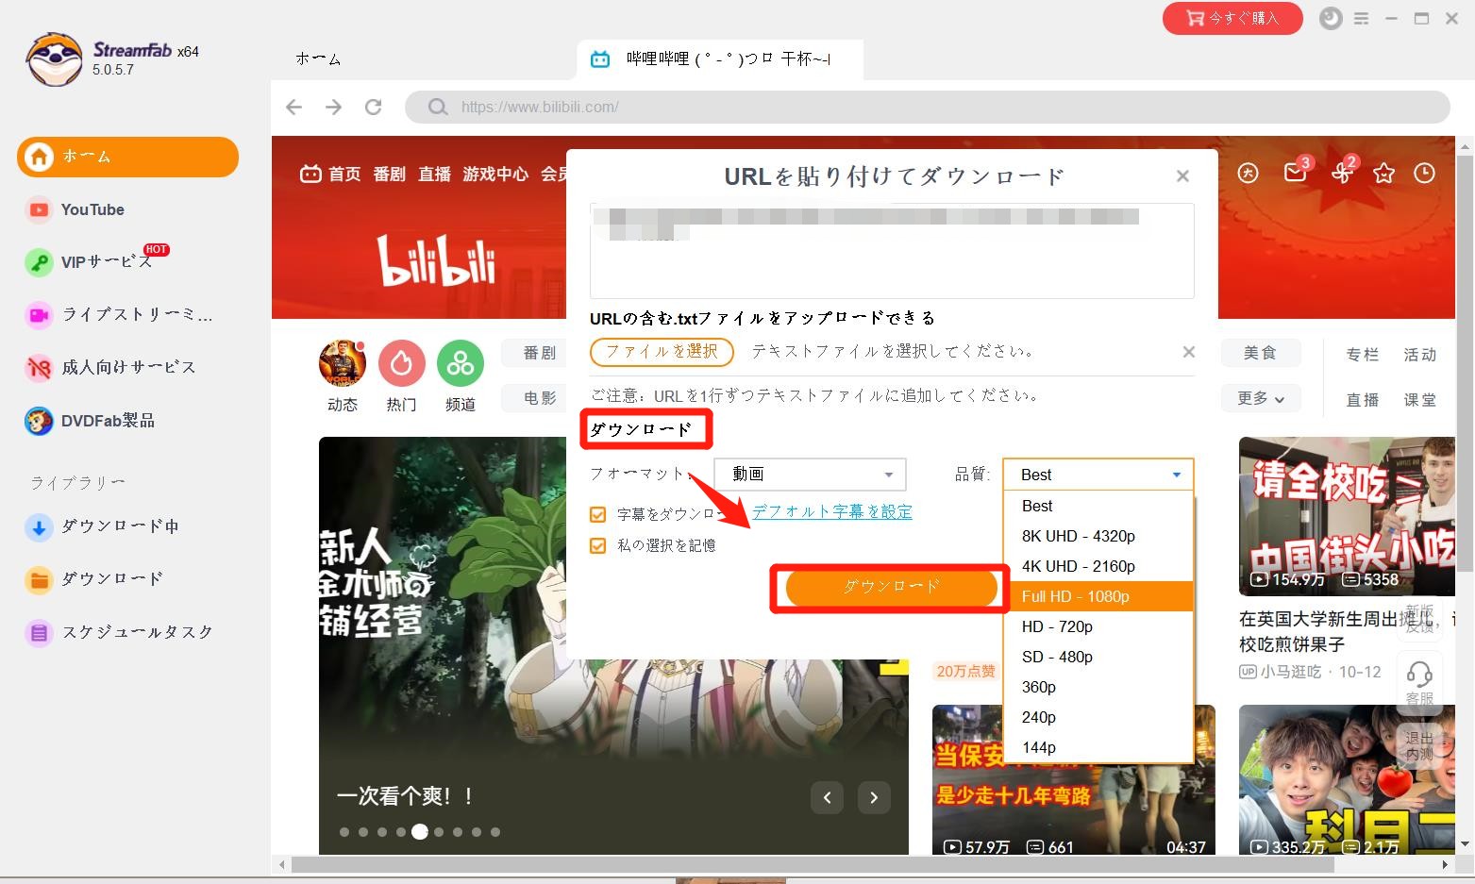This screenshot has height=884, width=1475.
Task: Open the 美食 category tag
Action: click(1260, 353)
